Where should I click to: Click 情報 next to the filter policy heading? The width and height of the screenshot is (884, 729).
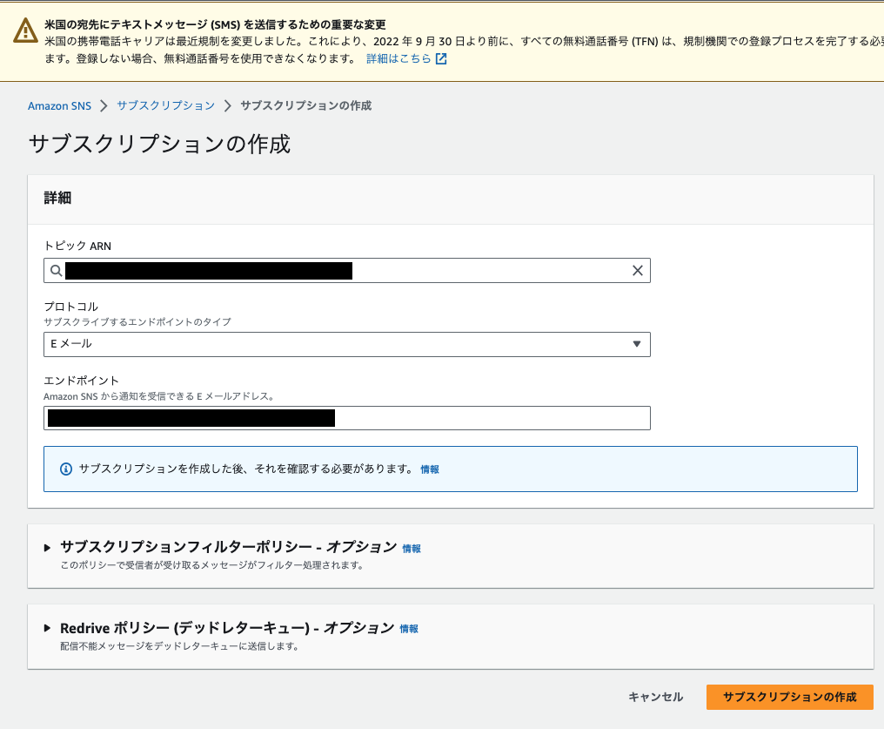[x=411, y=548]
